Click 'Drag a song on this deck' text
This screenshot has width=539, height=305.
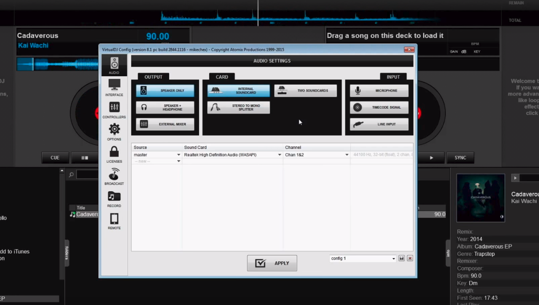(x=385, y=36)
